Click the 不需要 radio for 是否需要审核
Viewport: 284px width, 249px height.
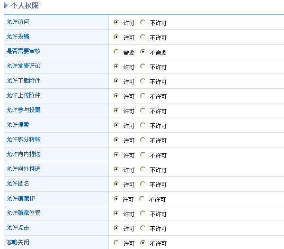coord(142,52)
